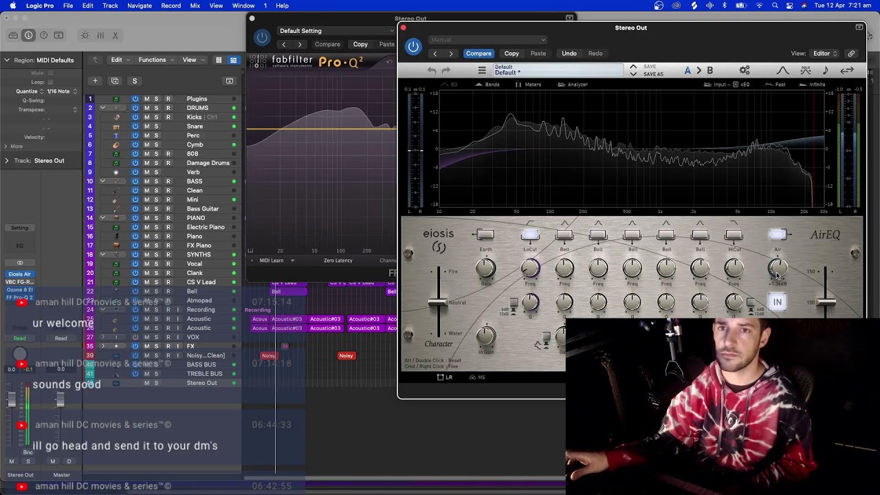Click the AirEQ bell curve icon
The width and height of the screenshot is (880, 495).
(783, 70)
